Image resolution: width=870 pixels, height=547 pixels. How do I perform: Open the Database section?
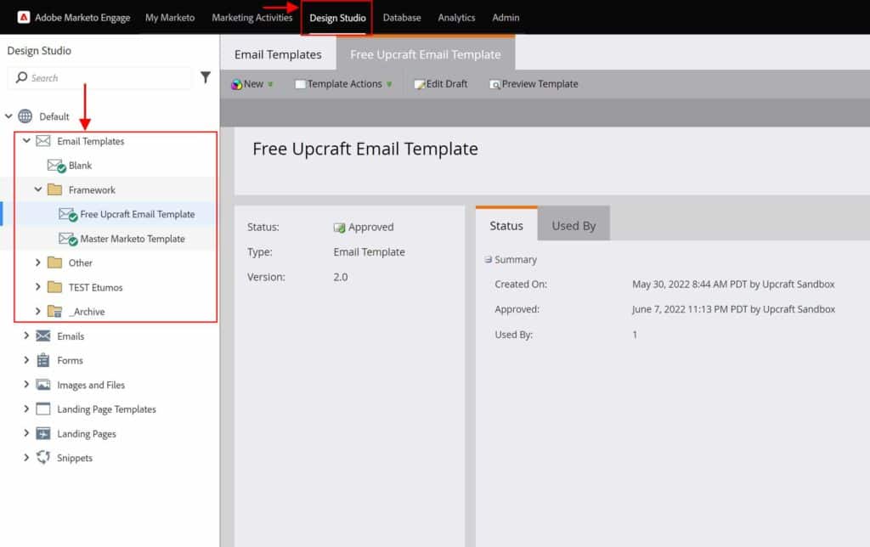pyautogui.click(x=402, y=17)
